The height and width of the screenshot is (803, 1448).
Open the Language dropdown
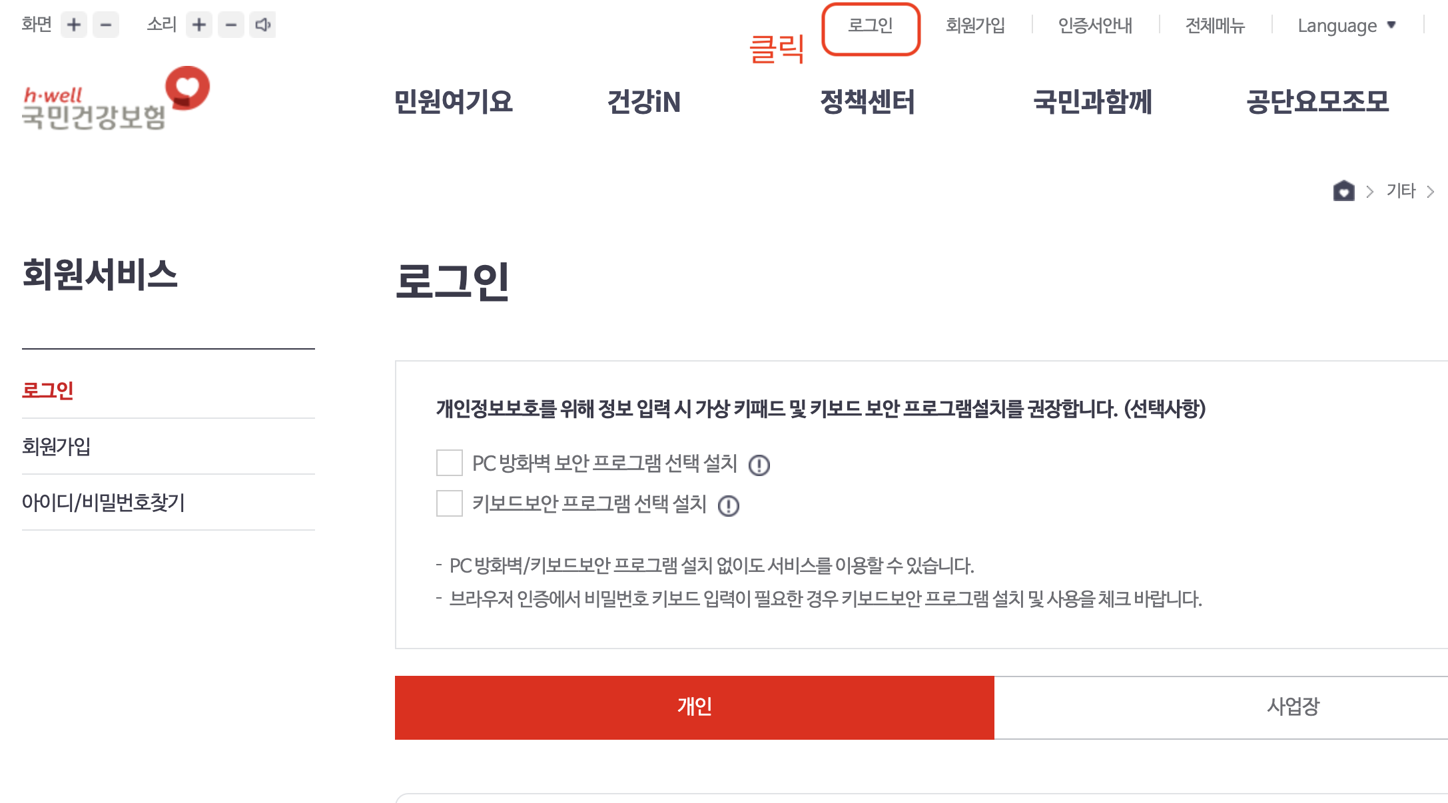1345,25
